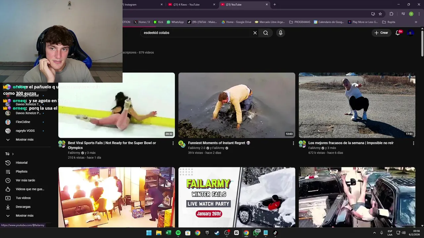Start voice search with the microphone icon
The image size is (424, 238).
tap(281, 33)
